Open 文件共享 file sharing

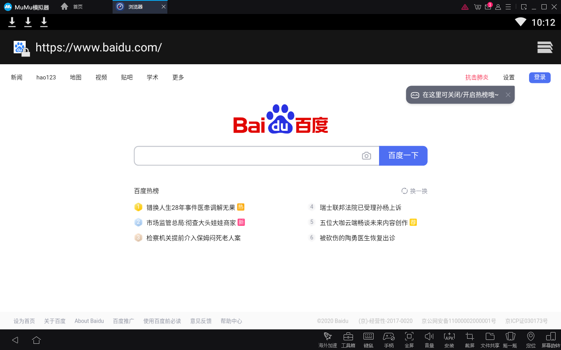(490, 339)
